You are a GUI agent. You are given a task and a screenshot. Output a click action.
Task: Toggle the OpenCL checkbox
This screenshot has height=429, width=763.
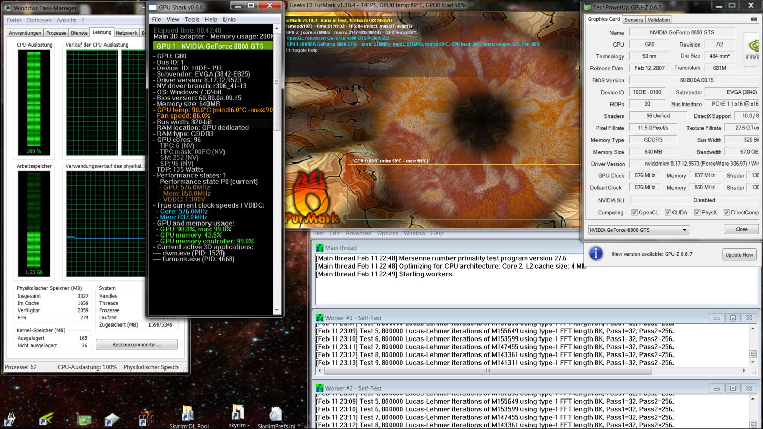pos(634,213)
